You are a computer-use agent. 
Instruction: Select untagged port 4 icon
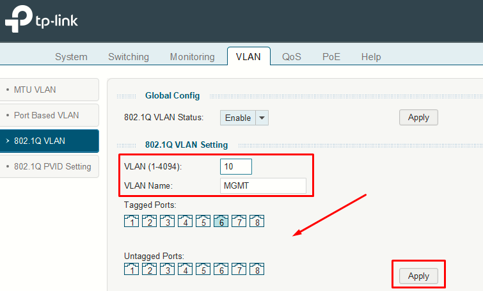185,269
